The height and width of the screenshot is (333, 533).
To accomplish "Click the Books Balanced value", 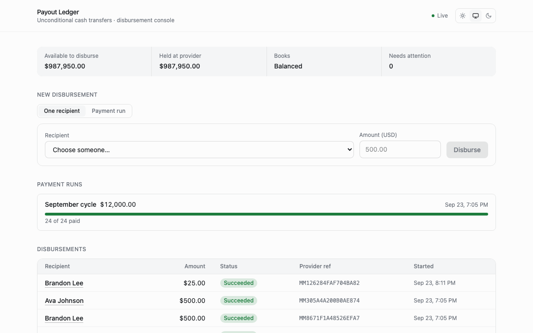I will (288, 66).
